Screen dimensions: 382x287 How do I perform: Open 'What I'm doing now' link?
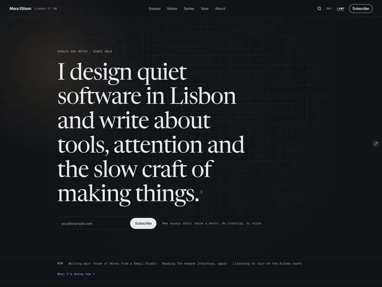point(76,274)
